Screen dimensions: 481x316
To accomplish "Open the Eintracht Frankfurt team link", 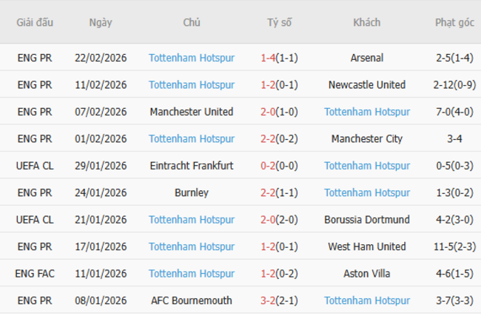I will [192, 166].
